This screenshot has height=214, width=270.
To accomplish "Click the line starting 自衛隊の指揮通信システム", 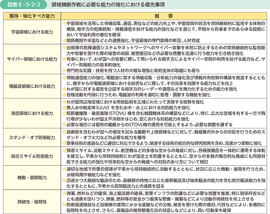I will pos(166,48).
